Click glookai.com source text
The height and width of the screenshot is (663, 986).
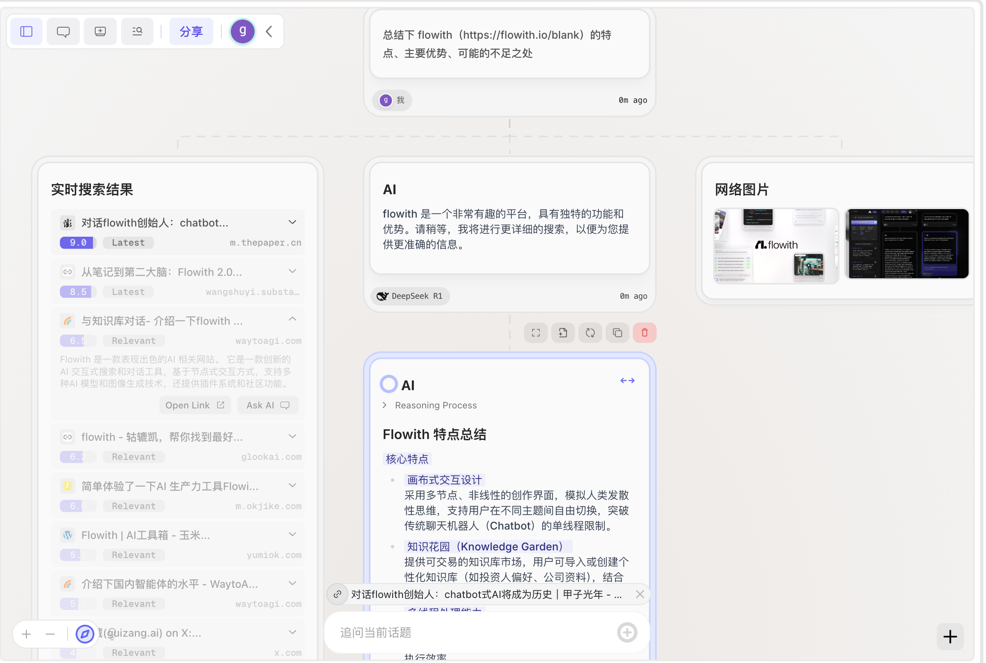point(272,457)
